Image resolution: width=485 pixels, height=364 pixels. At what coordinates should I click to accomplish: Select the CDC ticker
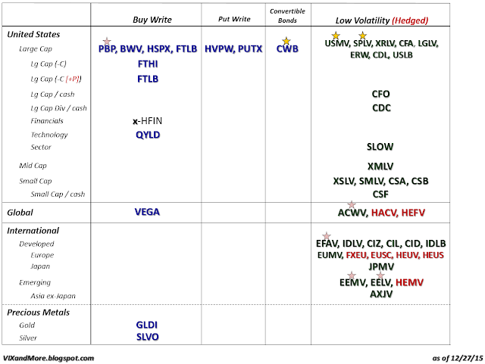coord(381,108)
